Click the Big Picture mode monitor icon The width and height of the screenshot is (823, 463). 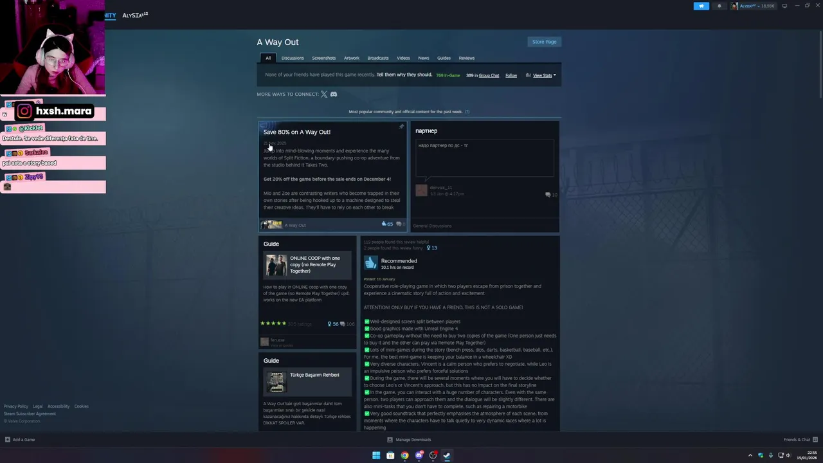784,6
